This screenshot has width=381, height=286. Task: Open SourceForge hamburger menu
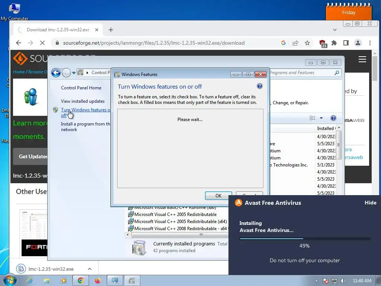[x=362, y=59]
